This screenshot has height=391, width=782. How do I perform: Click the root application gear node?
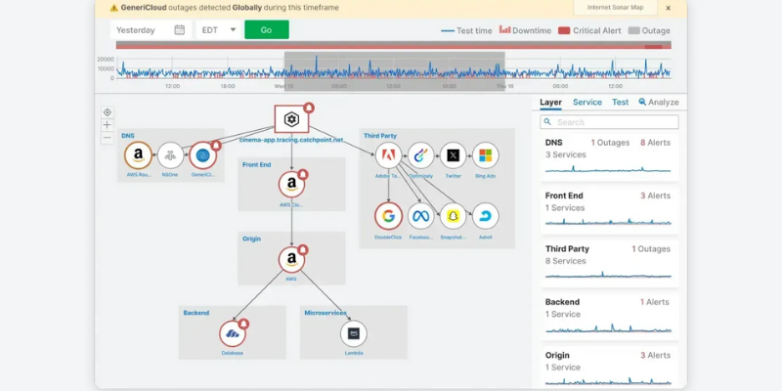point(291,118)
